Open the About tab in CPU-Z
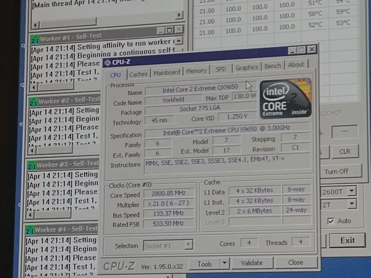371x278 pixels. click(296, 64)
